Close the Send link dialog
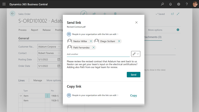Image resolution: width=199 pixels, height=112 pixels. click(136, 22)
